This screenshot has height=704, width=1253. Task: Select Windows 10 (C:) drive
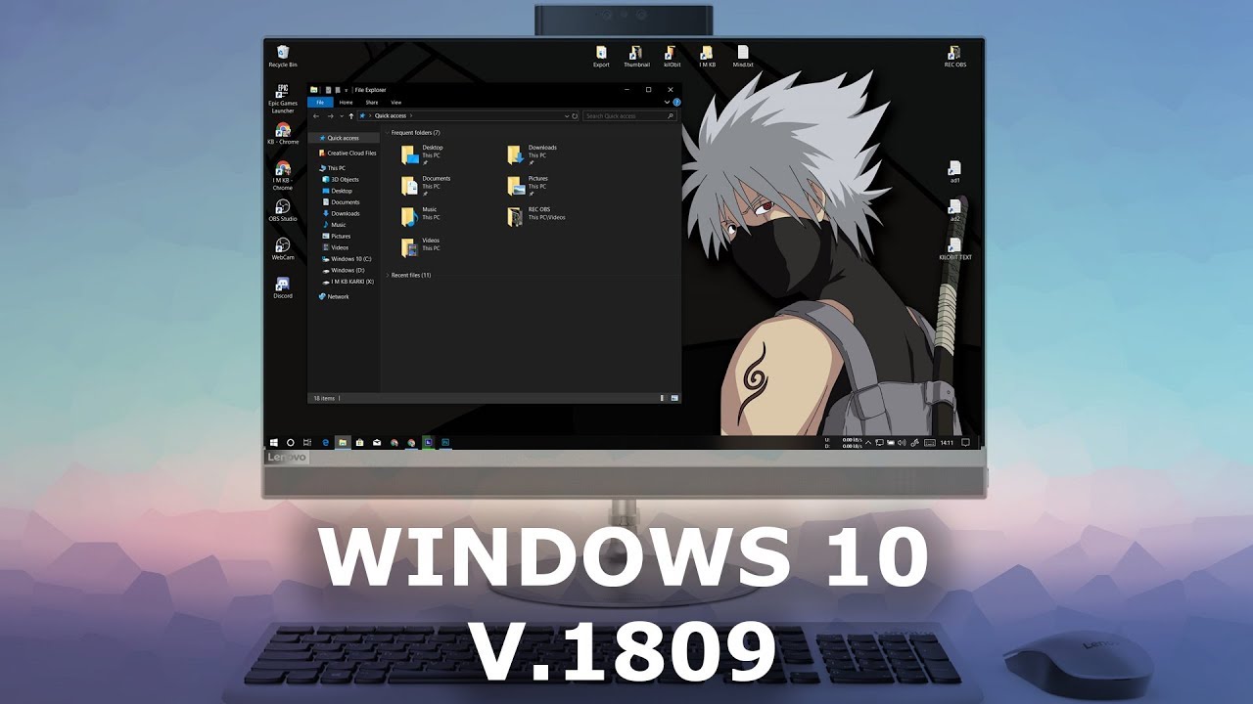(347, 259)
